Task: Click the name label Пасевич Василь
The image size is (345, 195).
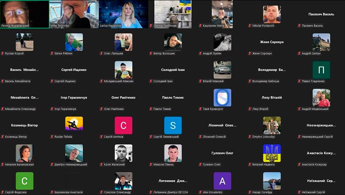Action: coord(321,14)
